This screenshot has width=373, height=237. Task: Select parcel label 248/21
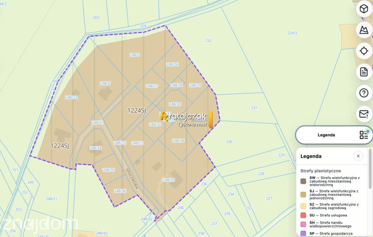click(52, 199)
